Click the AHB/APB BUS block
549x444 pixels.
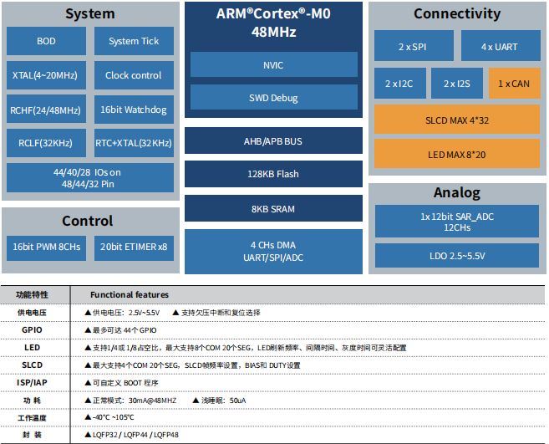click(273, 140)
